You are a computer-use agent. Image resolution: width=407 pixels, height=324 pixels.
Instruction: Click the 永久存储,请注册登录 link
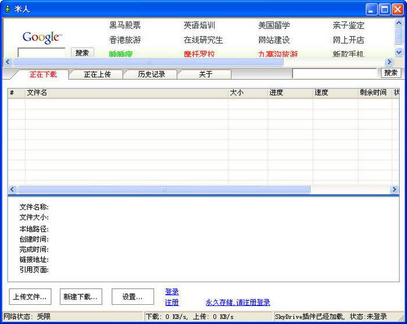pyautogui.click(x=238, y=302)
